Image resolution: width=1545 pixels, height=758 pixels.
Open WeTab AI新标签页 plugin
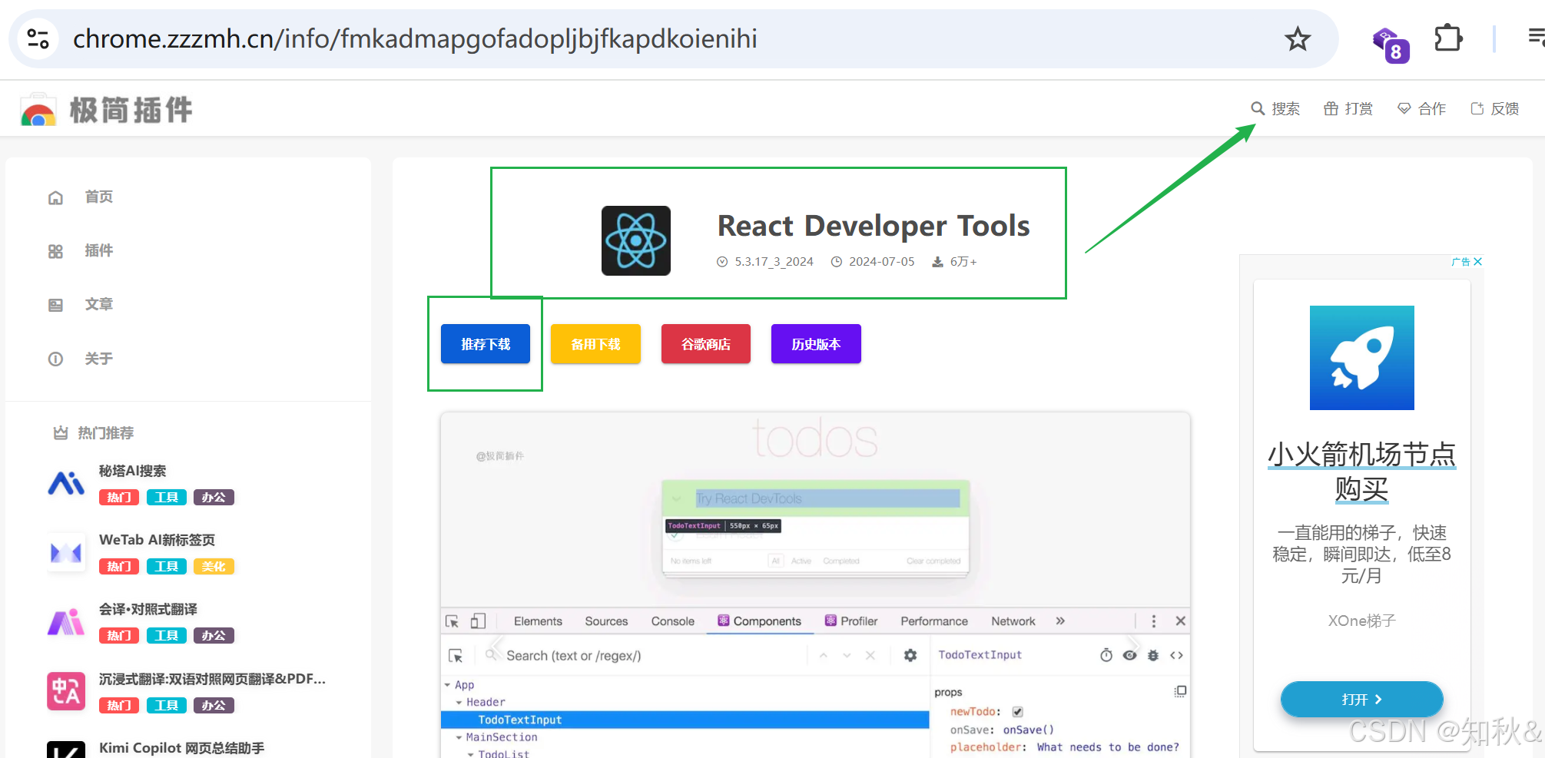(x=157, y=540)
